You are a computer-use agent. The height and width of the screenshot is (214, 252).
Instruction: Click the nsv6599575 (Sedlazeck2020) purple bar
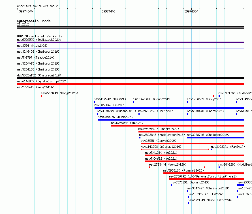pyautogui.click(x=130, y=42)
